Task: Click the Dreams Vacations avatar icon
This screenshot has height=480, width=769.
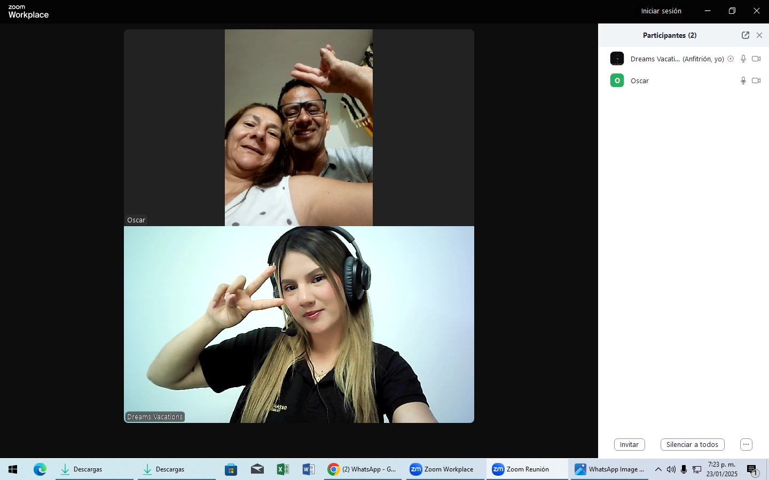Action: click(x=617, y=59)
